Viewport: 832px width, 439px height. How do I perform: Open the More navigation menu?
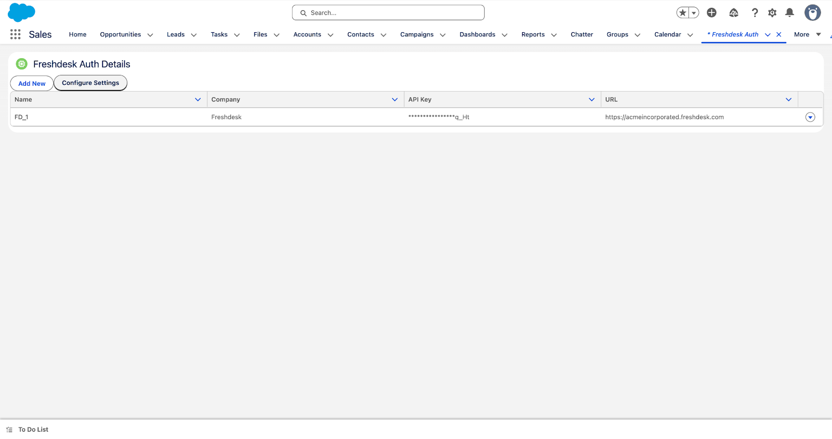coord(807,34)
